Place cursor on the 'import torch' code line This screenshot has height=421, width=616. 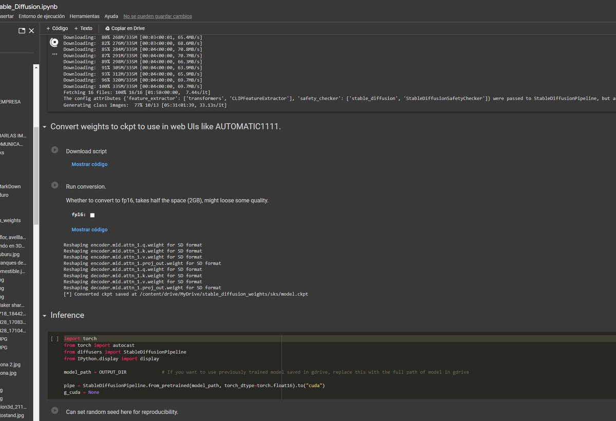point(80,338)
